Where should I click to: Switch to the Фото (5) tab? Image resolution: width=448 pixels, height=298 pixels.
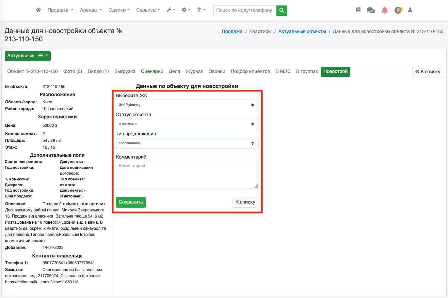pyautogui.click(x=73, y=72)
